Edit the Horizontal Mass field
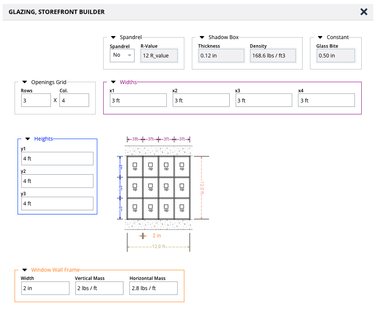The image size is (378, 312). (153, 288)
